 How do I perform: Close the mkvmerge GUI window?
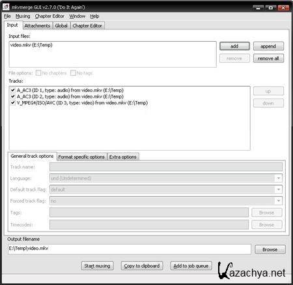pyautogui.click(x=283, y=8)
